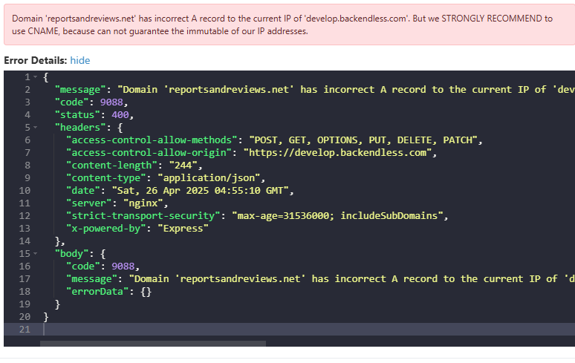Click the "strict-transport-security" key
575x363 pixels.
point(143,216)
